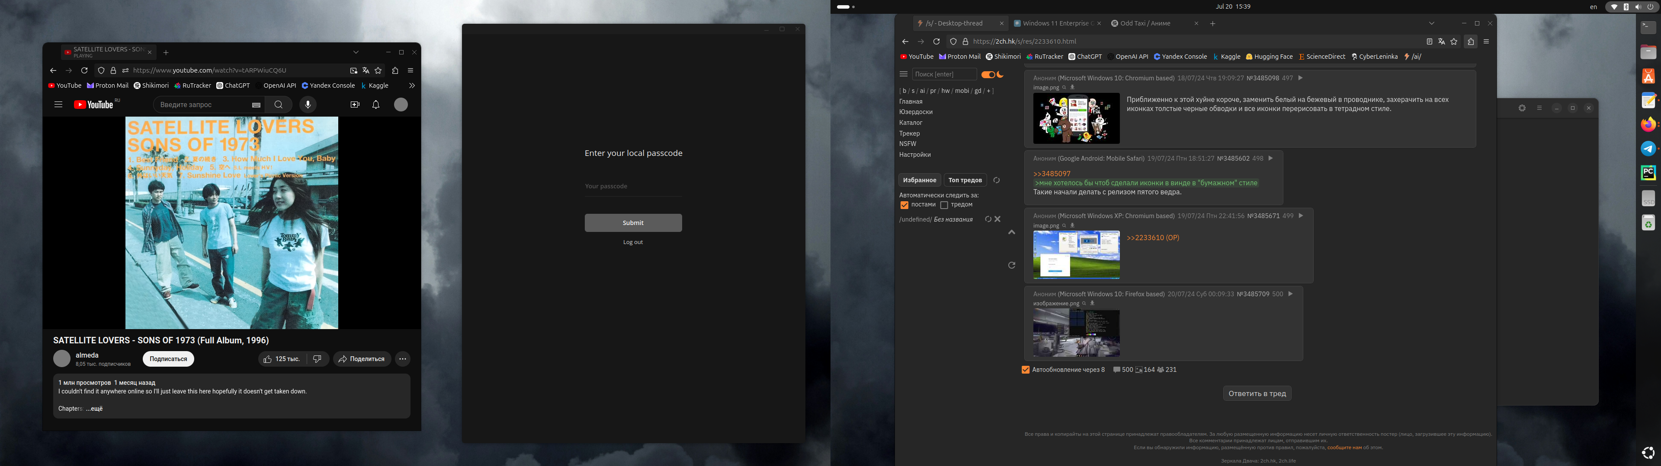
Task: Enable the 'тредом' auto-follow checkbox
Action: coord(944,205)
